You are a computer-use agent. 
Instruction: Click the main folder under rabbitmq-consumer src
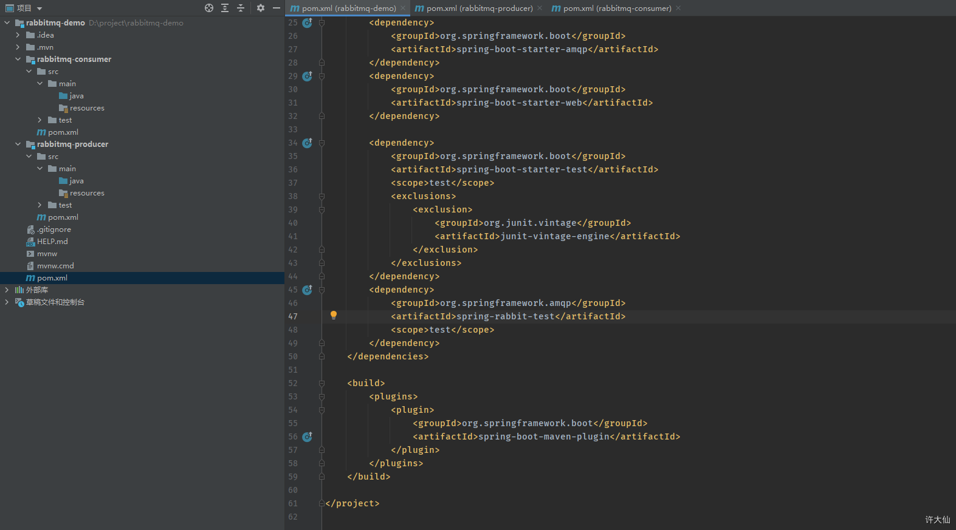pos(62,83)
